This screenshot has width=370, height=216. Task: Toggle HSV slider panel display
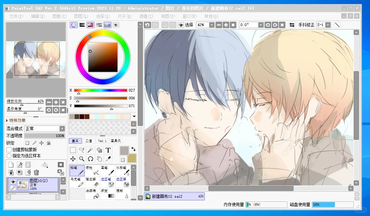click(x=91, y=25)
